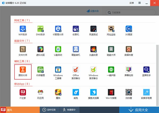Launch 虚拟光驱 virtual drive
159x113 pixels.
click(40, 51)
